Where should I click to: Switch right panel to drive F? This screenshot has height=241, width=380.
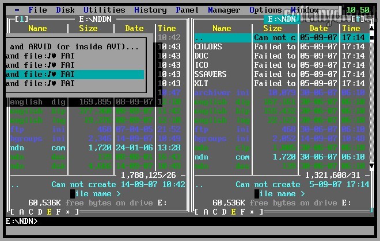(242, 212)
